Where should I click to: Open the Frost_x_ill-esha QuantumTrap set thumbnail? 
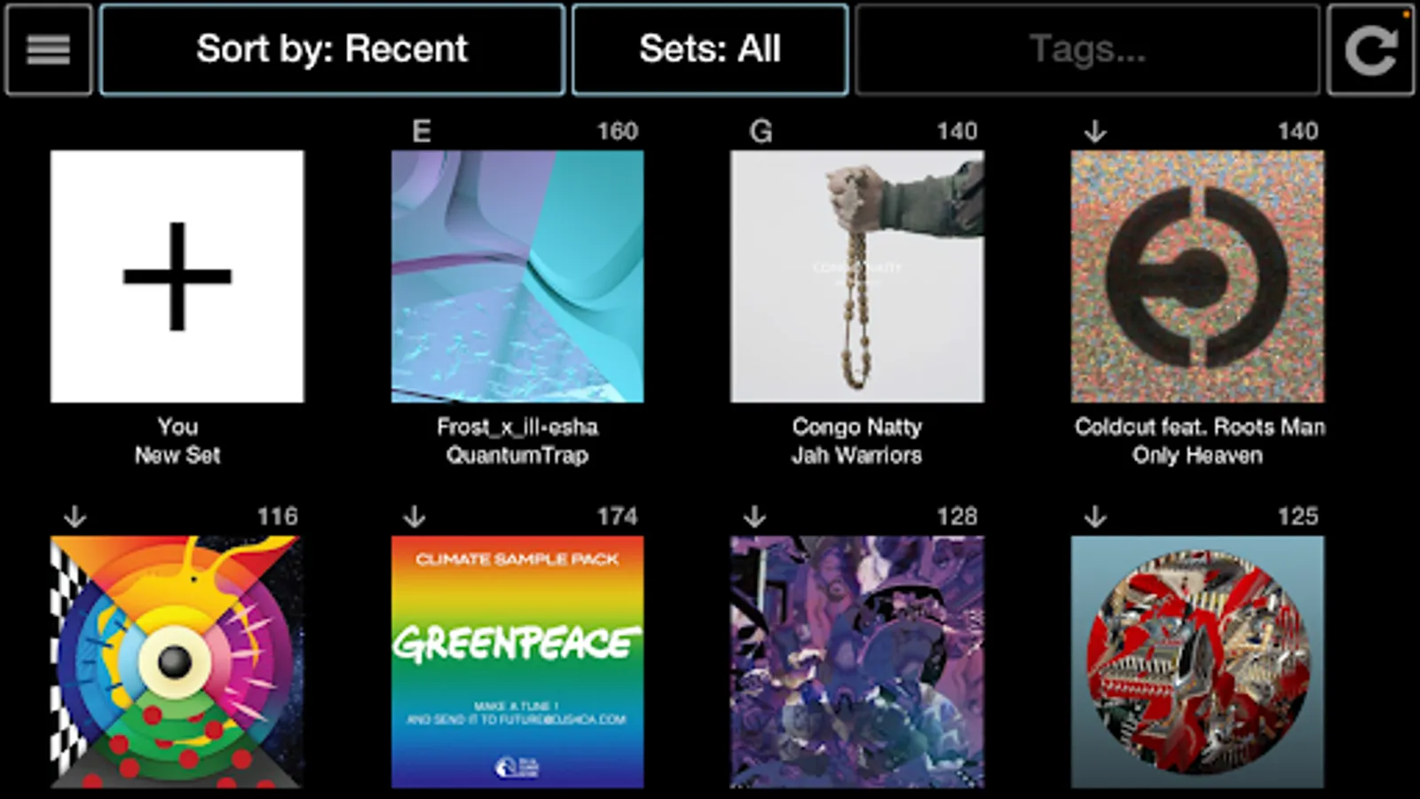pyautogui.click(x=517, y=276)
